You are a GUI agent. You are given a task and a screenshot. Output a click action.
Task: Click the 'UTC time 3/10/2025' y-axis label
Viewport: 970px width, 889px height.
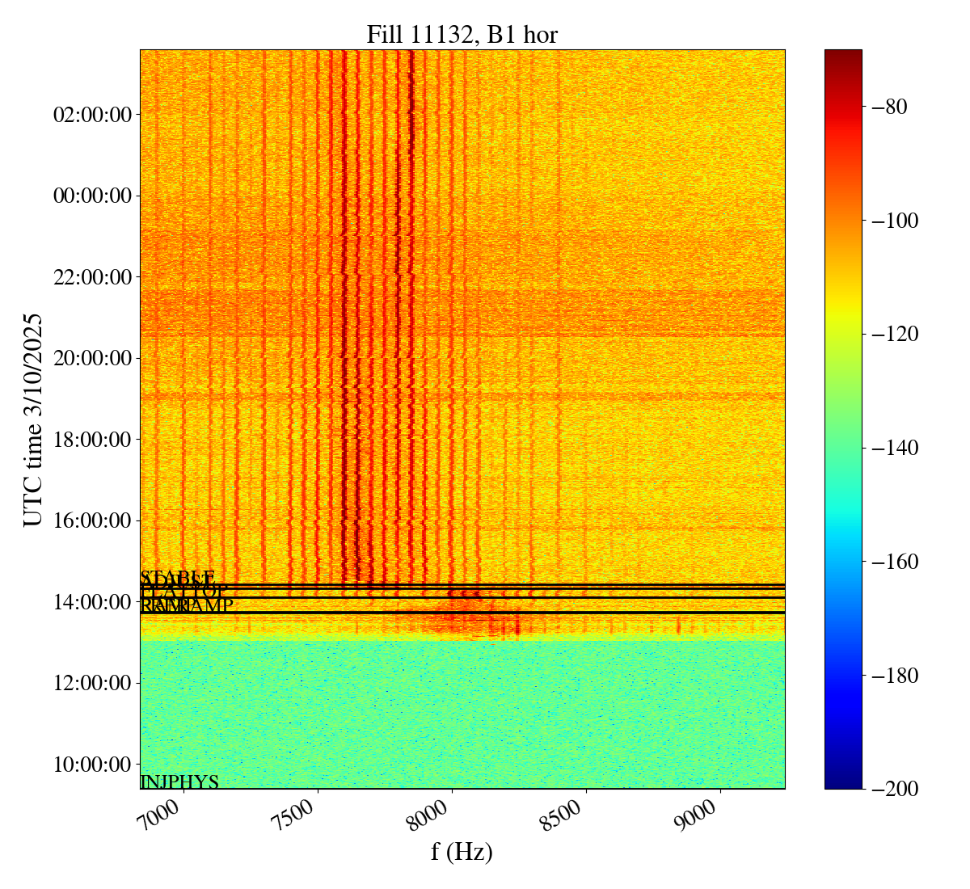[33, 419]
